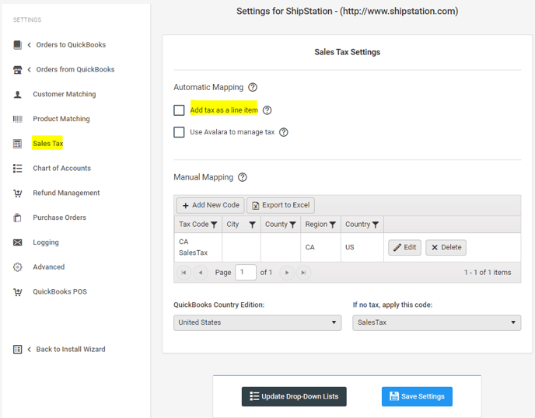Open QuickBooks Country Edition dropdown
The width and height of the screenshot is (535, 418).
[257, 322]
